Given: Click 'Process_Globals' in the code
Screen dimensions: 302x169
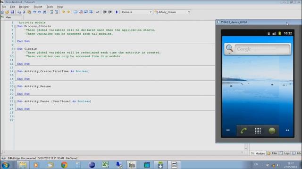Looking at the screenshot, I should coord(38,26).
